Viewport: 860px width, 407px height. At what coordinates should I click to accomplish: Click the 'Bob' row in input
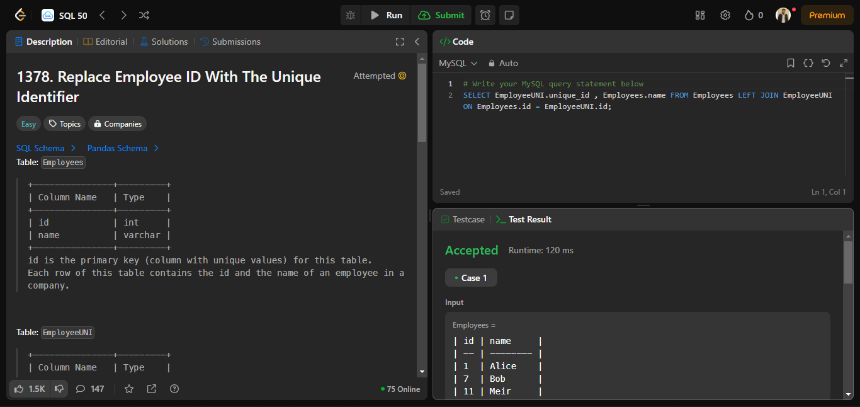coord(497,379)
